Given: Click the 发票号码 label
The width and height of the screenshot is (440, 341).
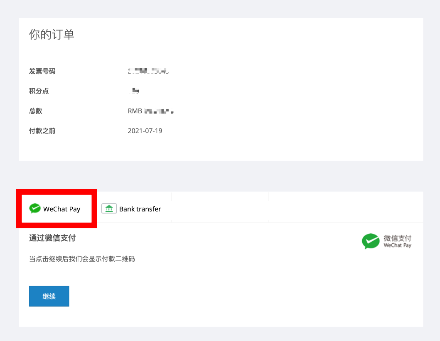Looking at the screenshot, I should pos(42,72).
